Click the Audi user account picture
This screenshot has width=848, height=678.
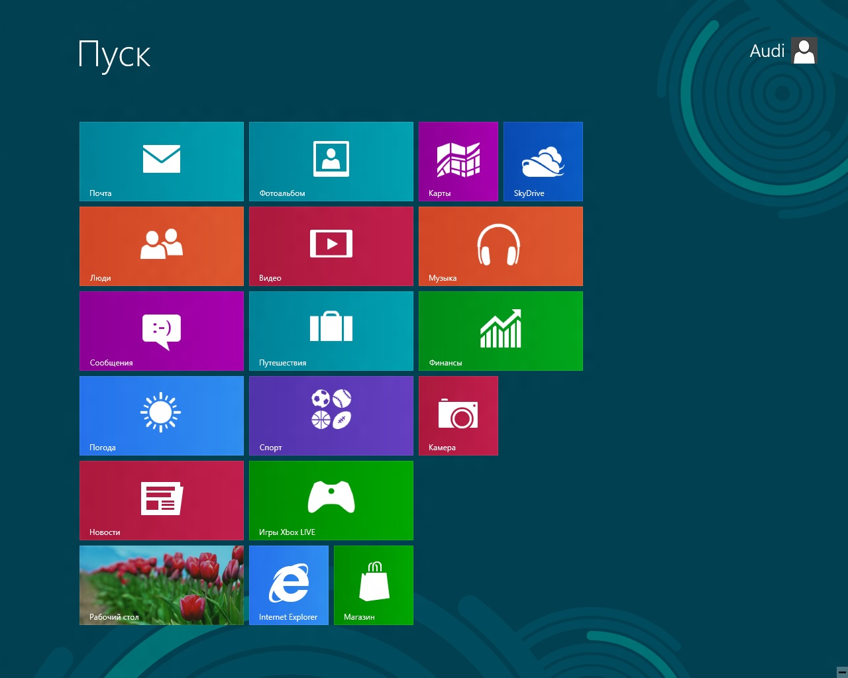pos(804,50)
